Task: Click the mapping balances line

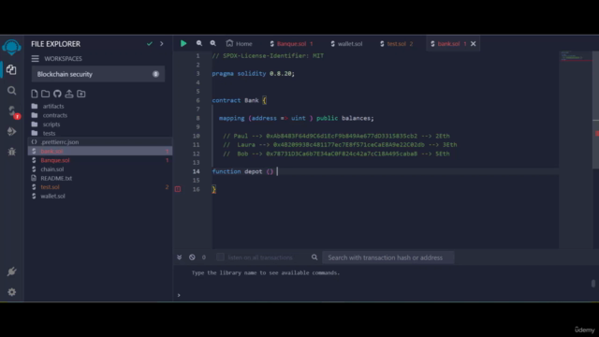Action: [297, 119]
